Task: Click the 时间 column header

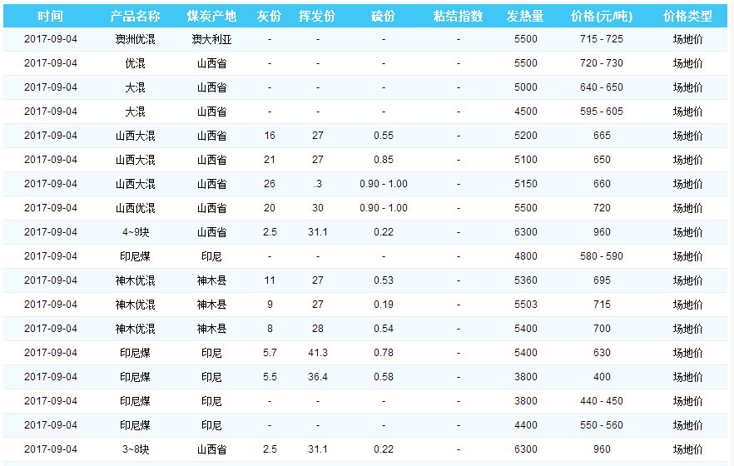Action: click(x=50, y=17)
